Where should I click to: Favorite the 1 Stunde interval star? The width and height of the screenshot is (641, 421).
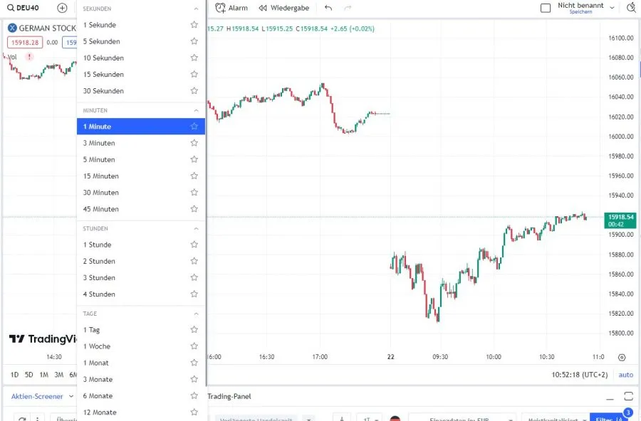(x=193, y=244)
